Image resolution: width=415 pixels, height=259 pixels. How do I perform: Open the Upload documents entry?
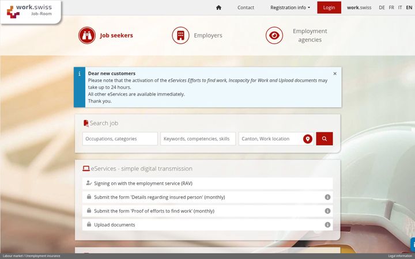coord(207,224)
